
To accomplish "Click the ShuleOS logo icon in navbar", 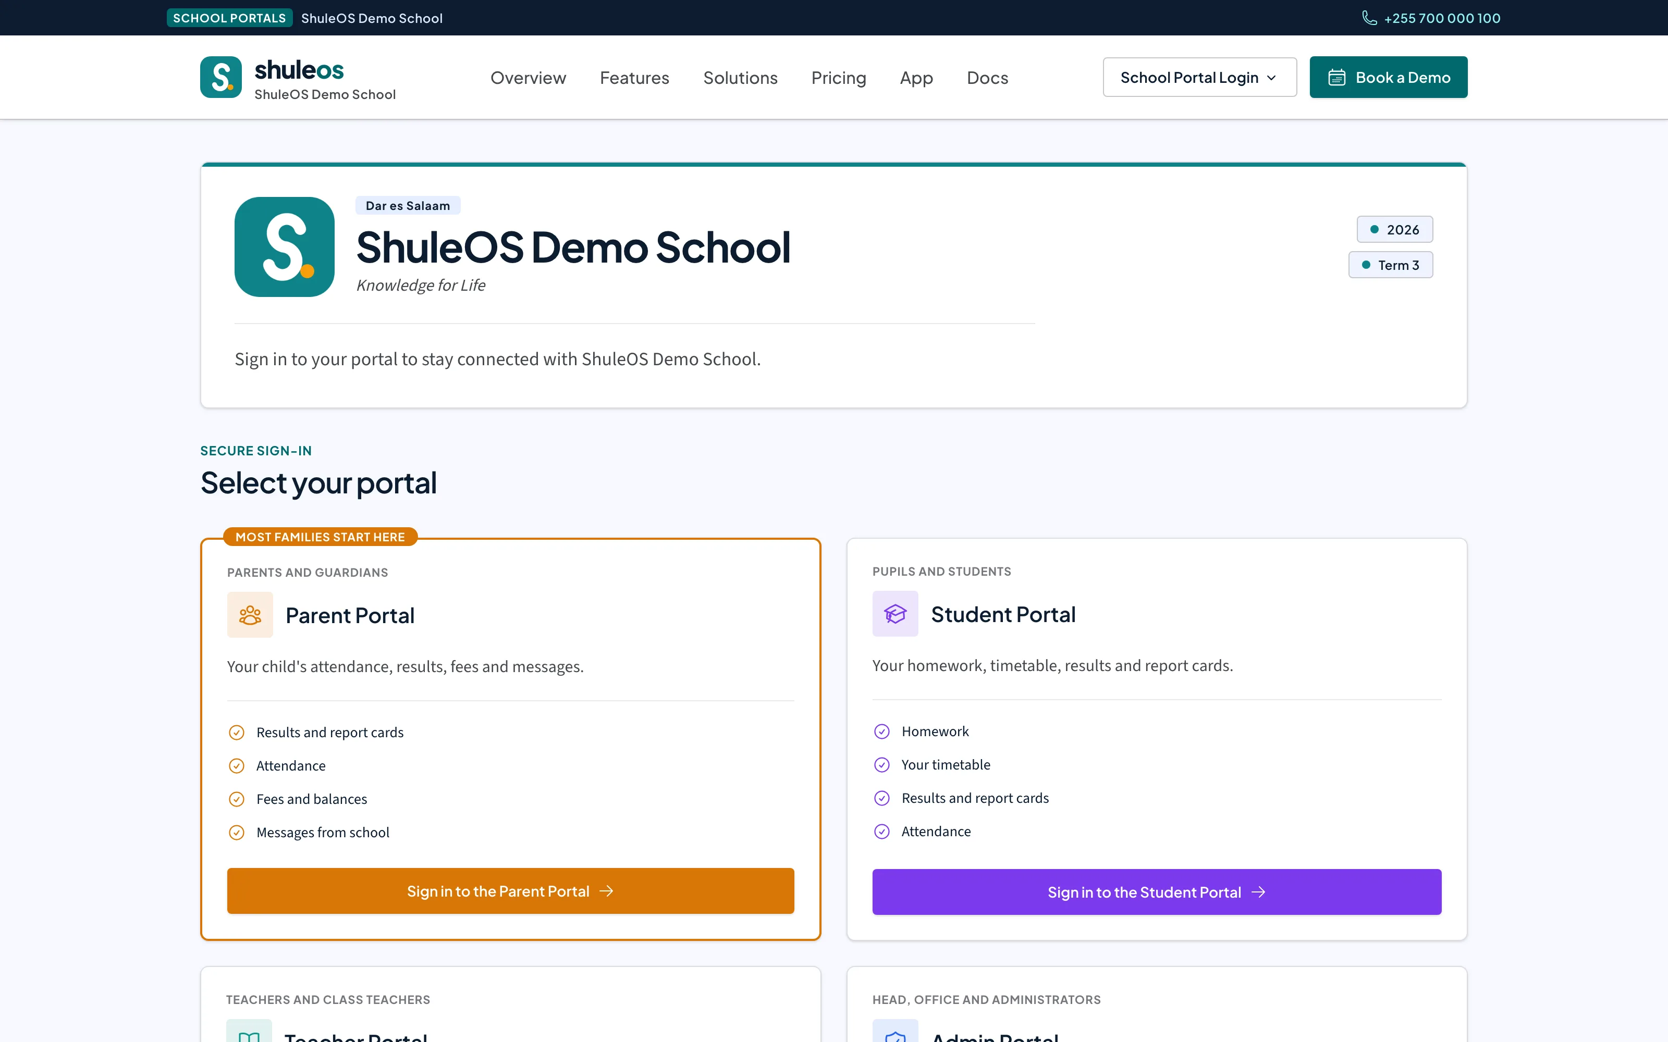I will [220, 77].
